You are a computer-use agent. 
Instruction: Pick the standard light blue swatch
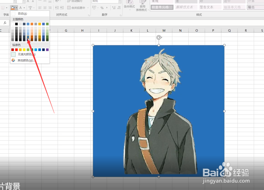pyautogui.click(x=36, y=49)
